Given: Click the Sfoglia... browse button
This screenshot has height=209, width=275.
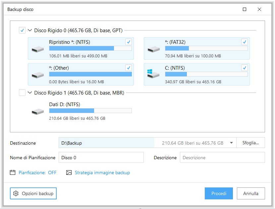Looking at the screenshot, I should pyautogui.click(x=250, y=143).
